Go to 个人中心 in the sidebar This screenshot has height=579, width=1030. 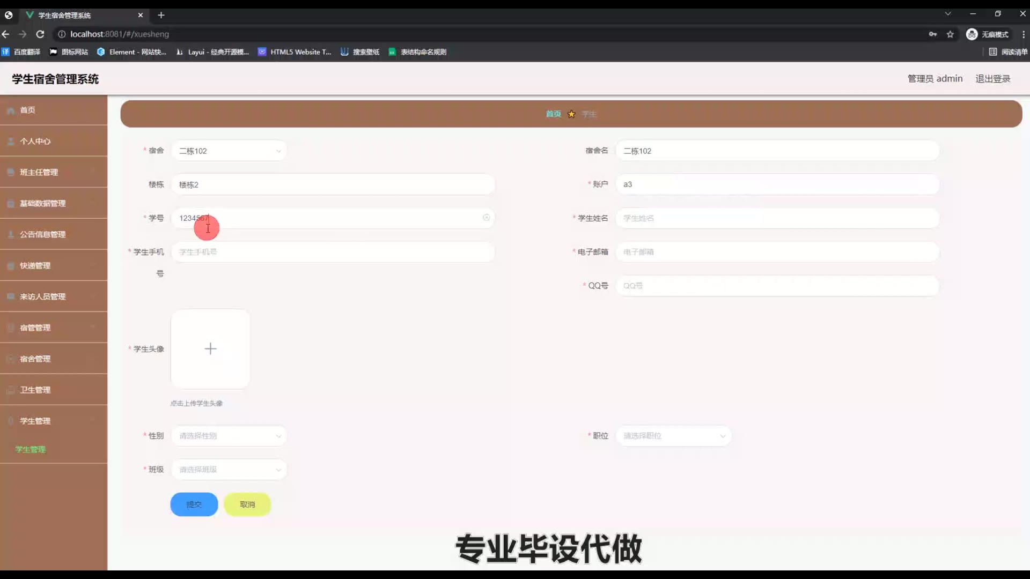(x=35, y=141)
